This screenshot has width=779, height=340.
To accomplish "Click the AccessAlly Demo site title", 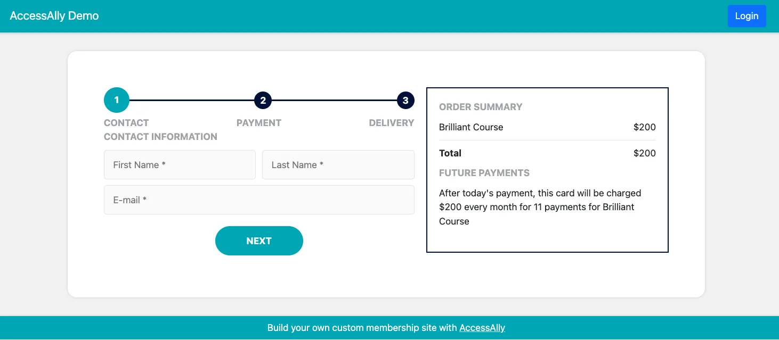I will [x=54, y=16].
